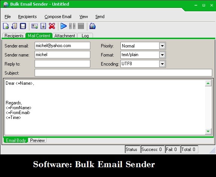Expand the Format dropdown arrow
The width and height of the screenshot is (216, 177).
pyautogui.click(x=162, y=55)
